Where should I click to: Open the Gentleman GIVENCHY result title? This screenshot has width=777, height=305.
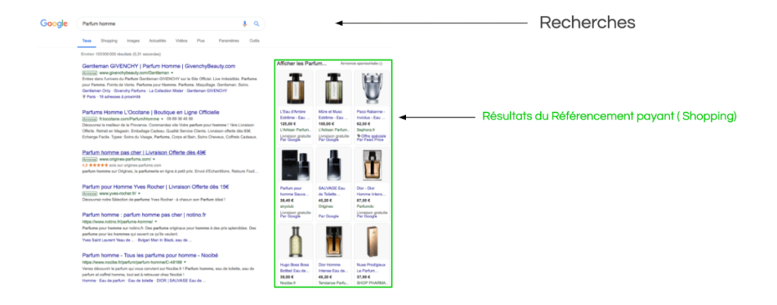(159, 66)
